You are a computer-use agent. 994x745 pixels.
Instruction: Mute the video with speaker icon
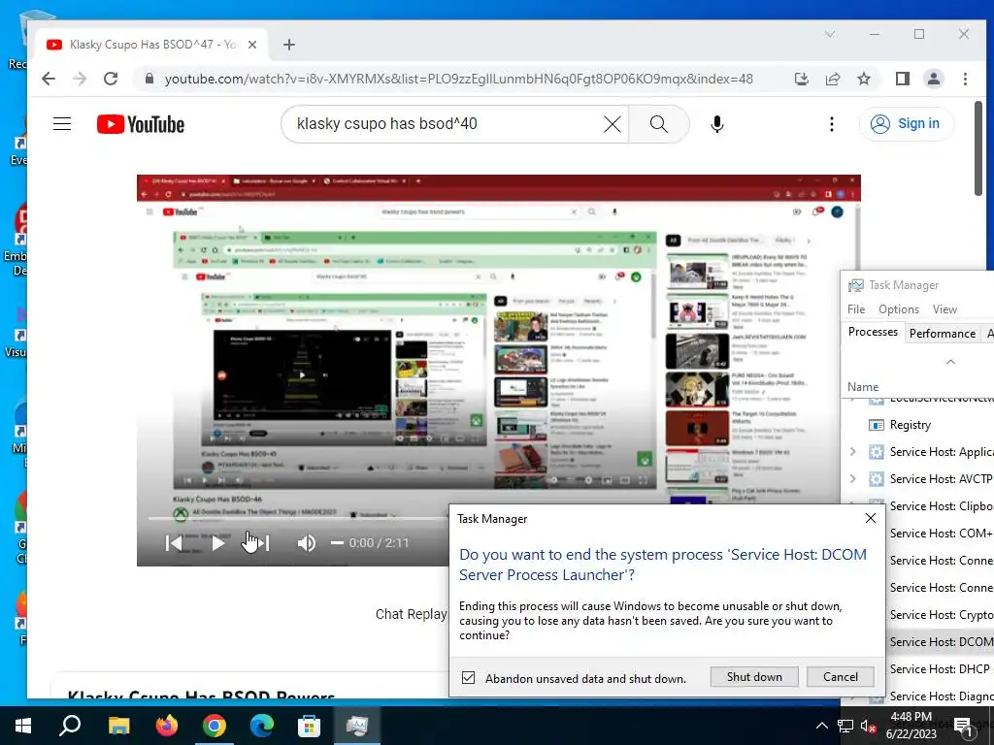click(306, 543)
